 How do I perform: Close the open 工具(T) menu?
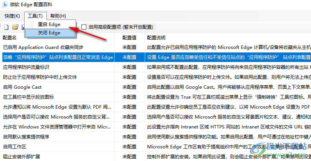tap(35, 16)
